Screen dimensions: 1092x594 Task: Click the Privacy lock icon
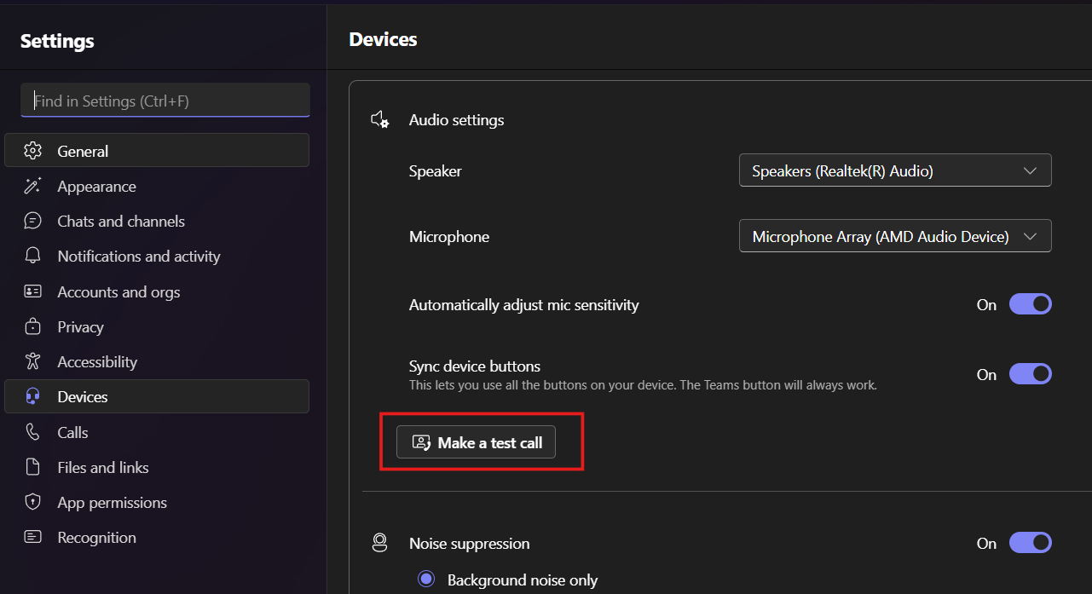tap(33, 326)
